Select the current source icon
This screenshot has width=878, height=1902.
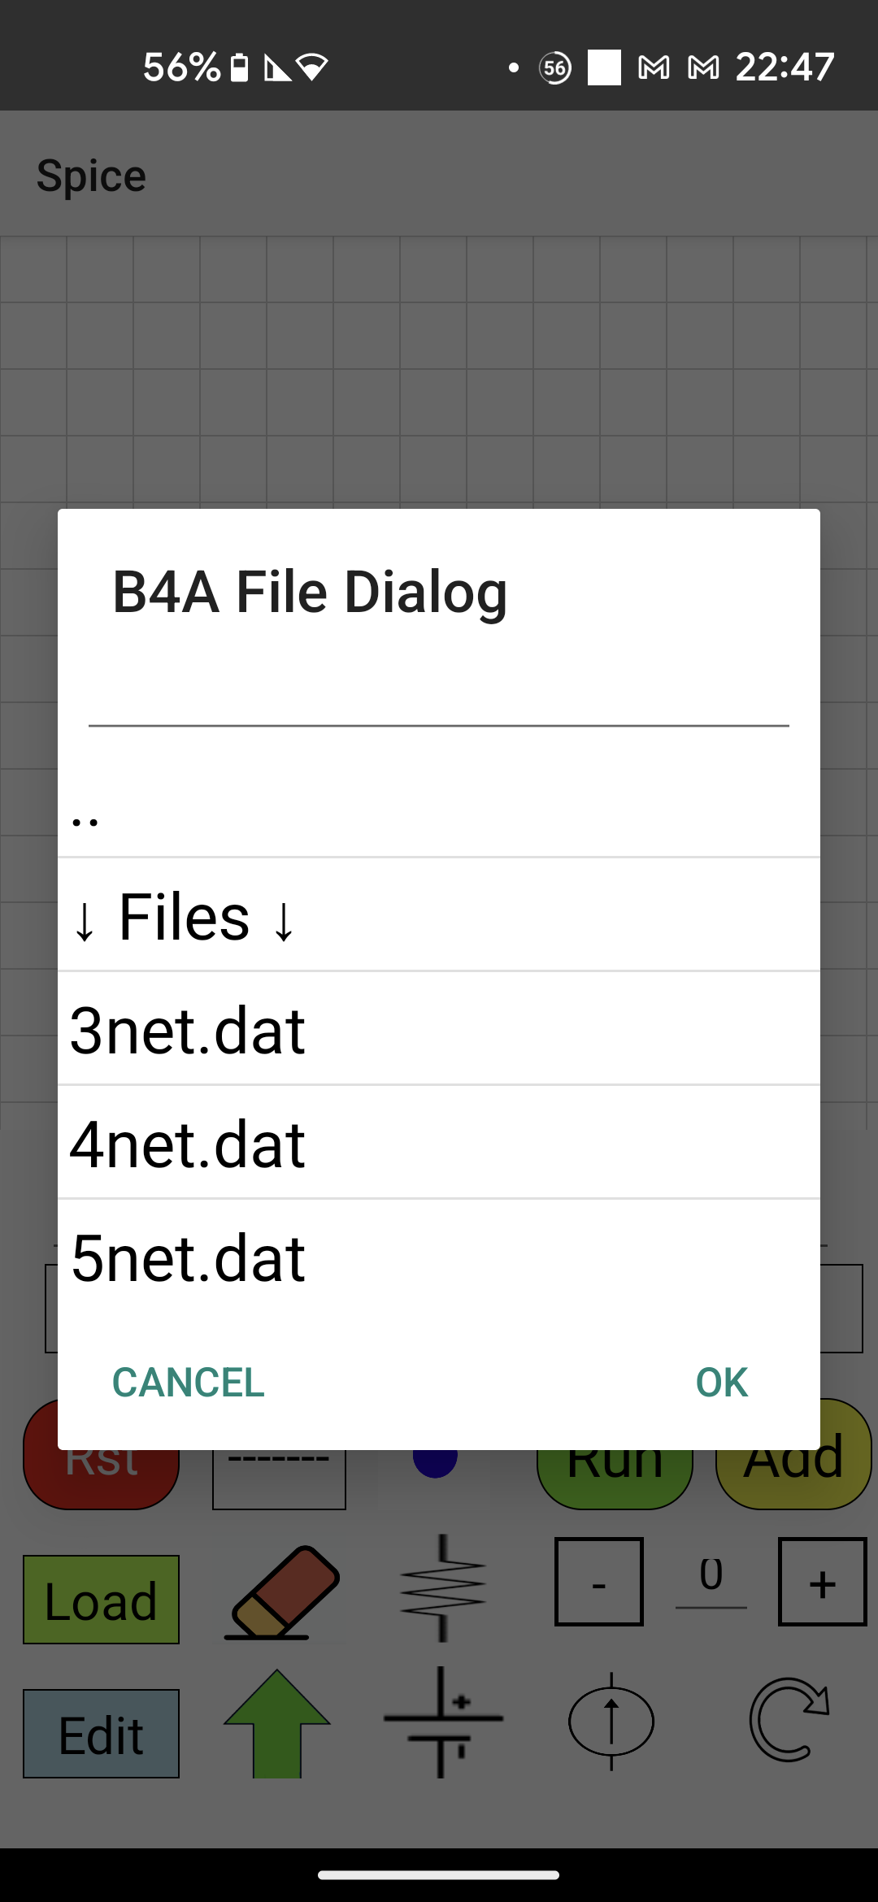(611, 1722)
